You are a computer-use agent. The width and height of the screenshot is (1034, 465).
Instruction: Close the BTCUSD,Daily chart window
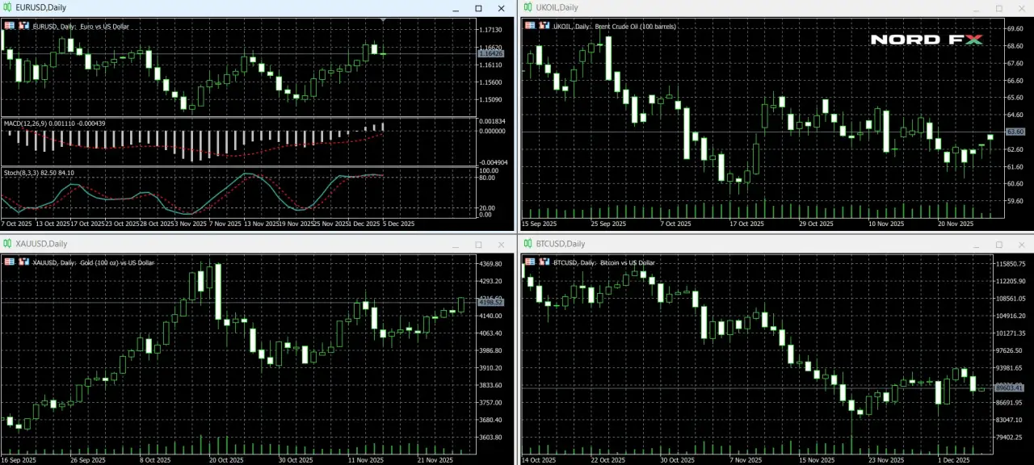[1021, 244]
